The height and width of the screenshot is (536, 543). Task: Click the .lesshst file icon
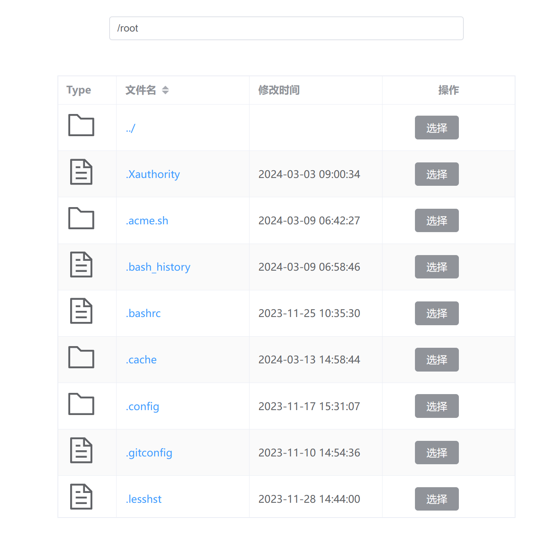tap(81, 497)
